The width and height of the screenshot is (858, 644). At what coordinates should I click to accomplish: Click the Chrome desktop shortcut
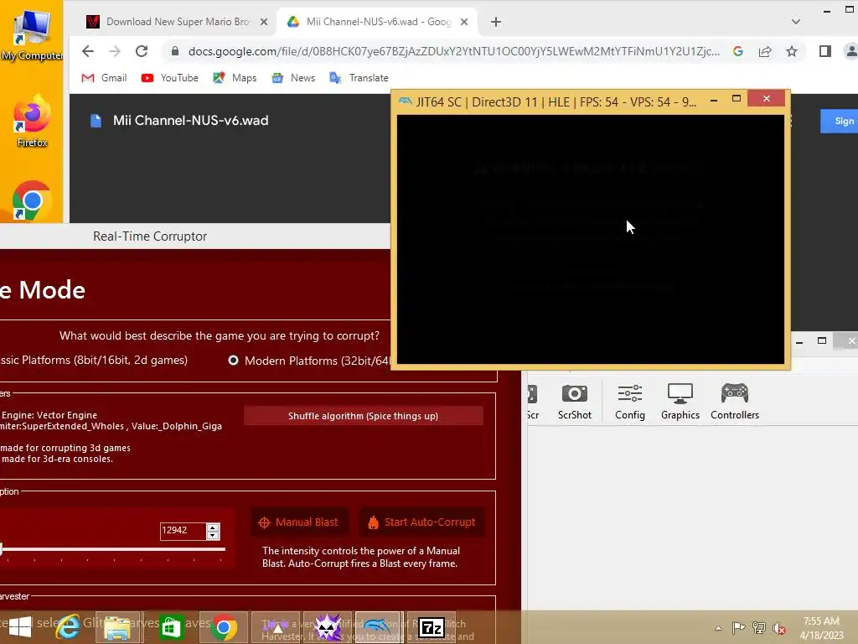pos(32,200)
